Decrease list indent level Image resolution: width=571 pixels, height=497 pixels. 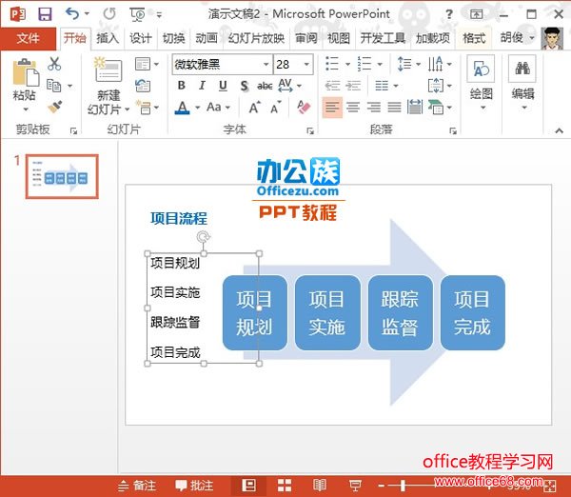pyautogui.click(x=332, y=86)
